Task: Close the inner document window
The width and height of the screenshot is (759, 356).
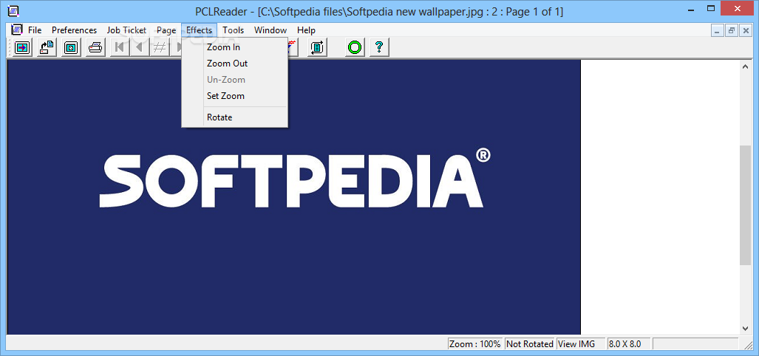Action: (x=746, y=30)
